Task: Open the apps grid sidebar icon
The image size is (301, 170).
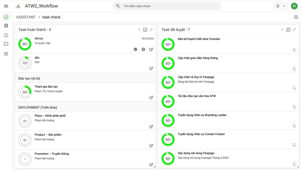Action: coord(6,54)
